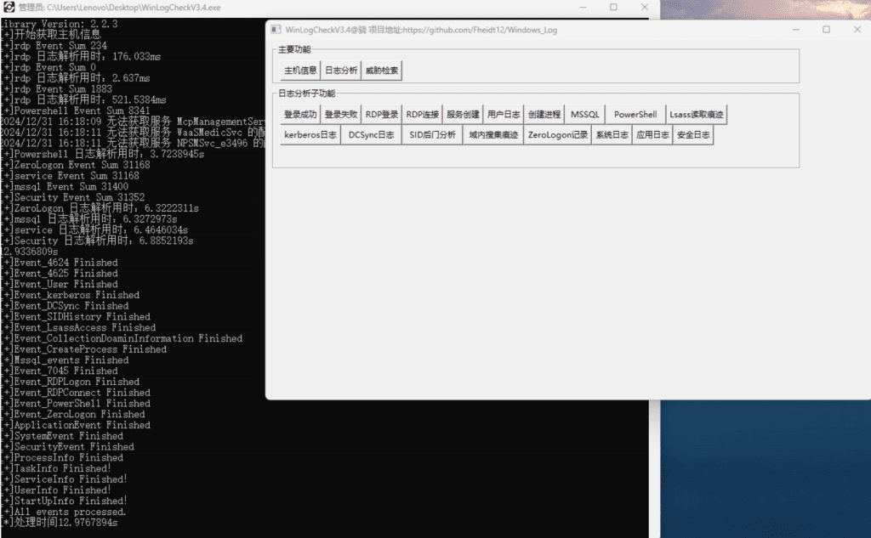
Task: View RDP连接 connection records
Action: [x=423, y=115]
